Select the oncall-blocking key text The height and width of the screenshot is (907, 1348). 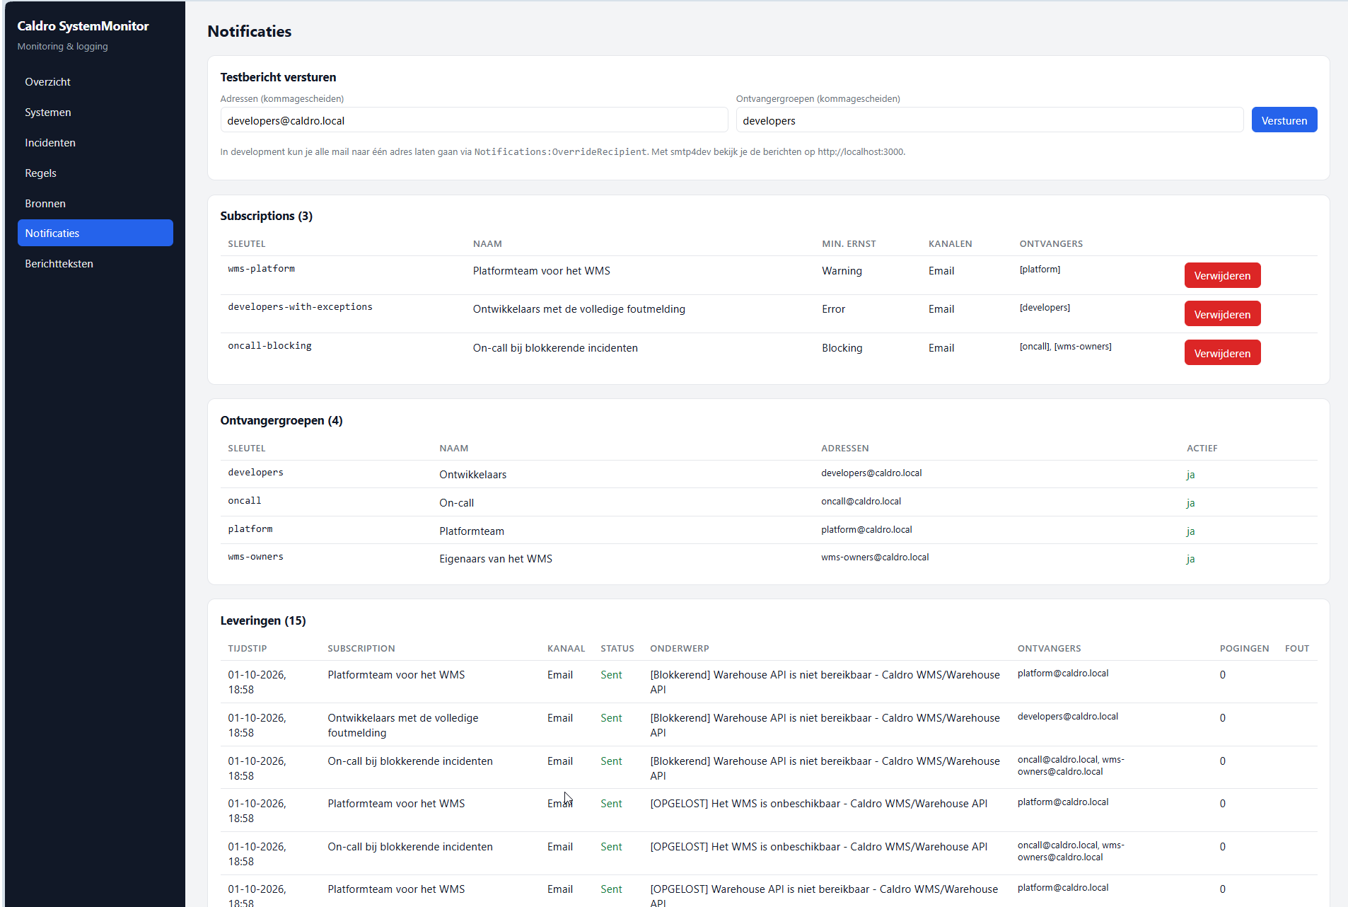pos(269,346)
